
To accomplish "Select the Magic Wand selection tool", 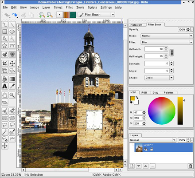I will click(5, 132).
